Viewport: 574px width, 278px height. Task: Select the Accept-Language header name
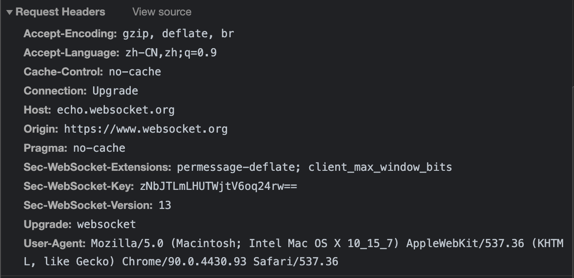(x=71, y=53)
